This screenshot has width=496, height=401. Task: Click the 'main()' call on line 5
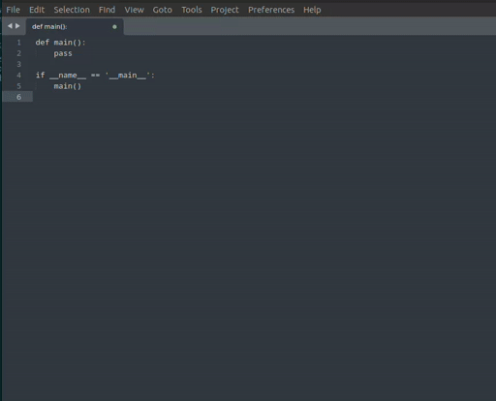point(68,86)
